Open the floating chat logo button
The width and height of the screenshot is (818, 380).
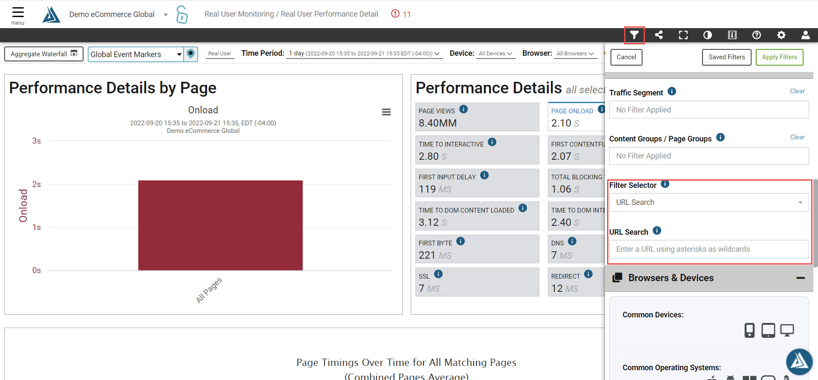pyautogui.click(x=799, y=362)
